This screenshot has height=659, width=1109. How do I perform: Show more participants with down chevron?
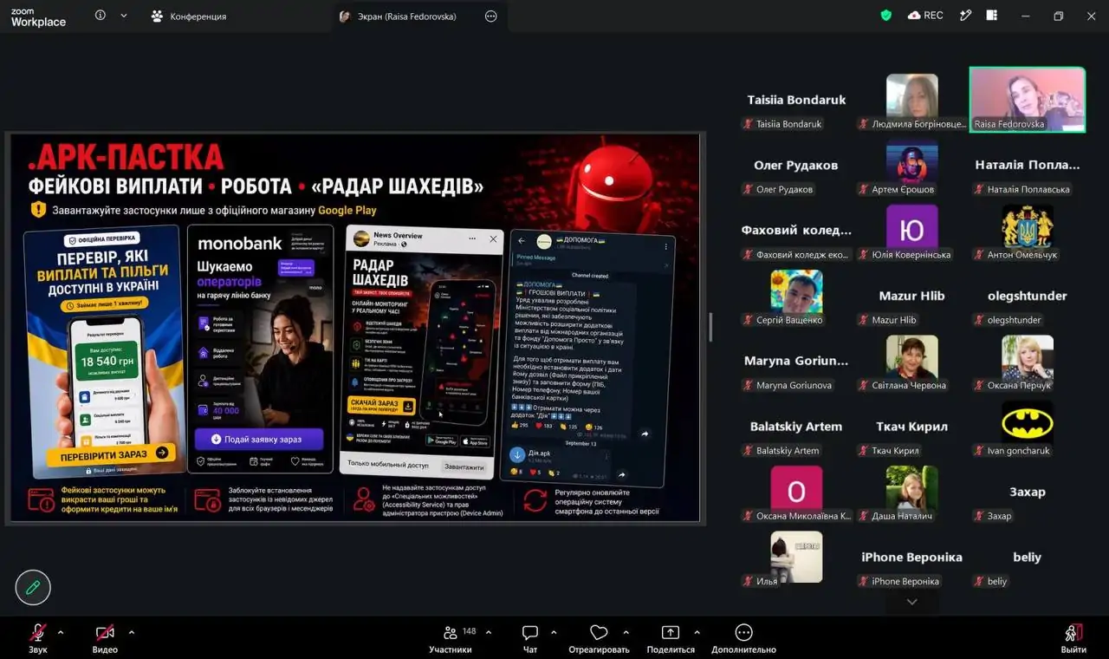point(911,602)
